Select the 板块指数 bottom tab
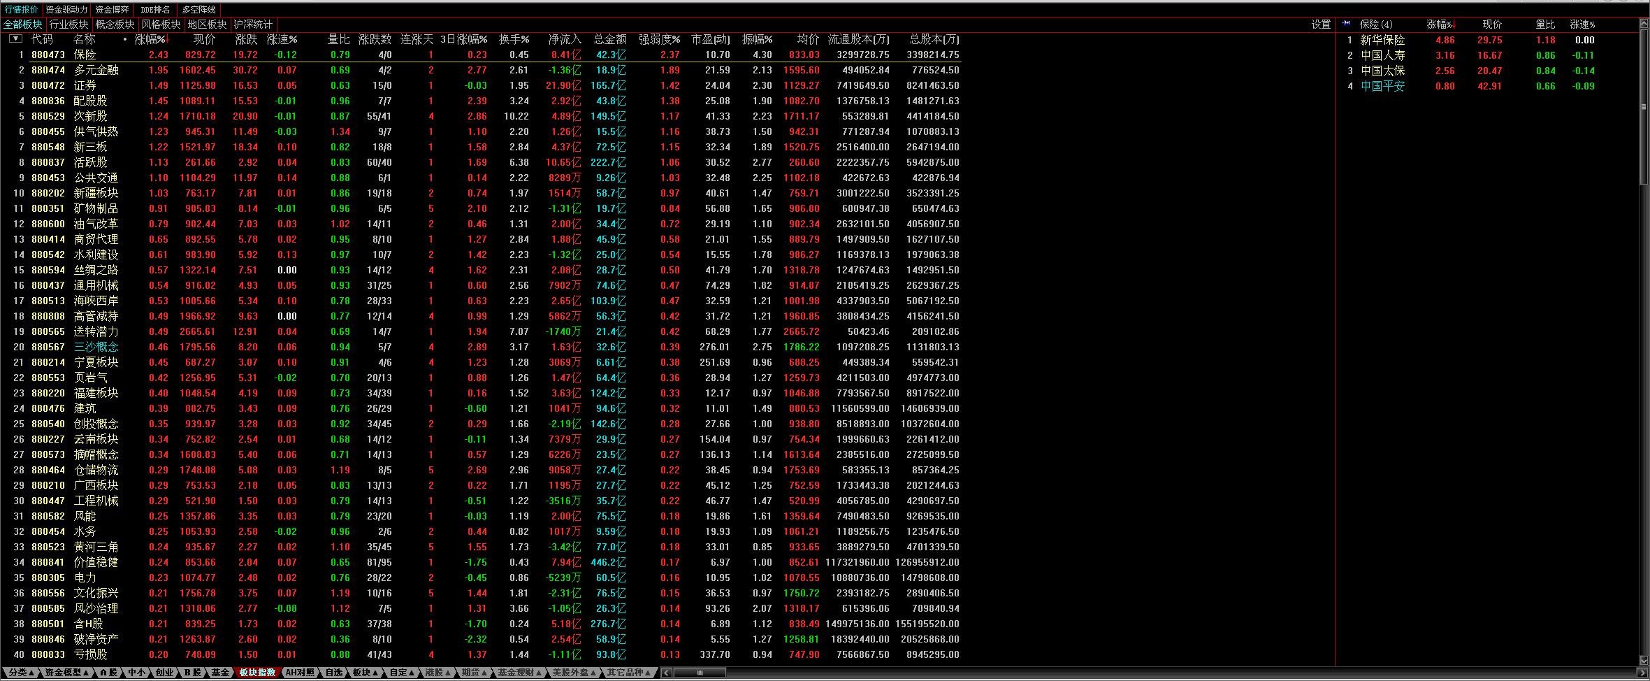 pyautogui.click(x=257, y=673)
